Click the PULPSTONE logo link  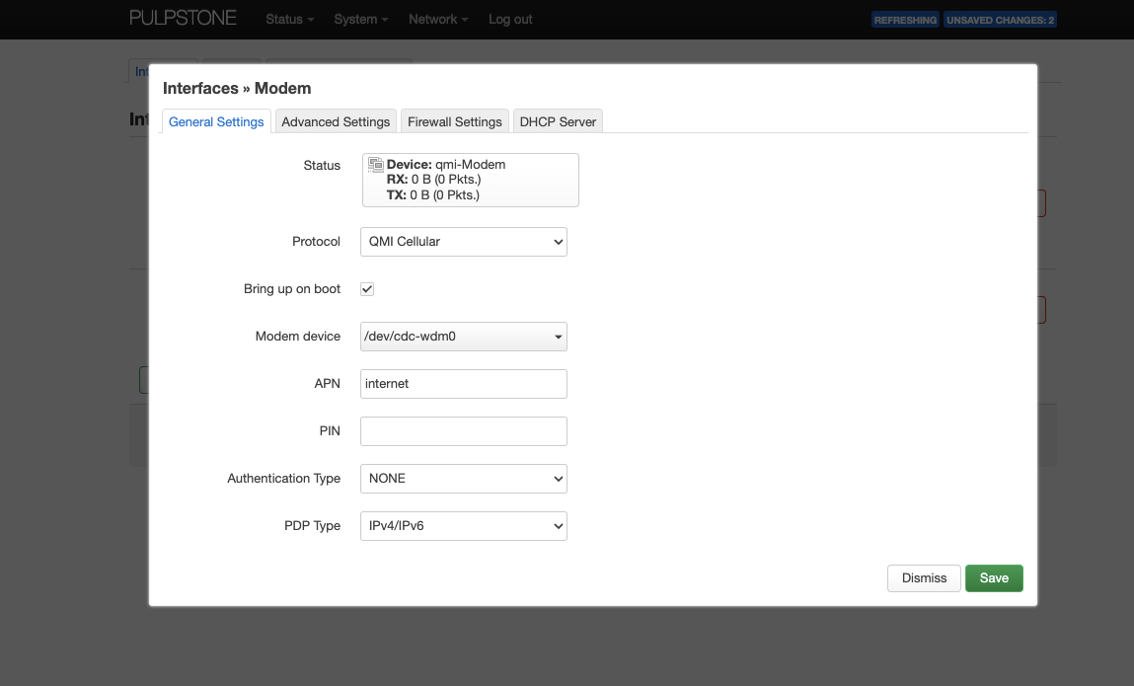coord(183,19)
